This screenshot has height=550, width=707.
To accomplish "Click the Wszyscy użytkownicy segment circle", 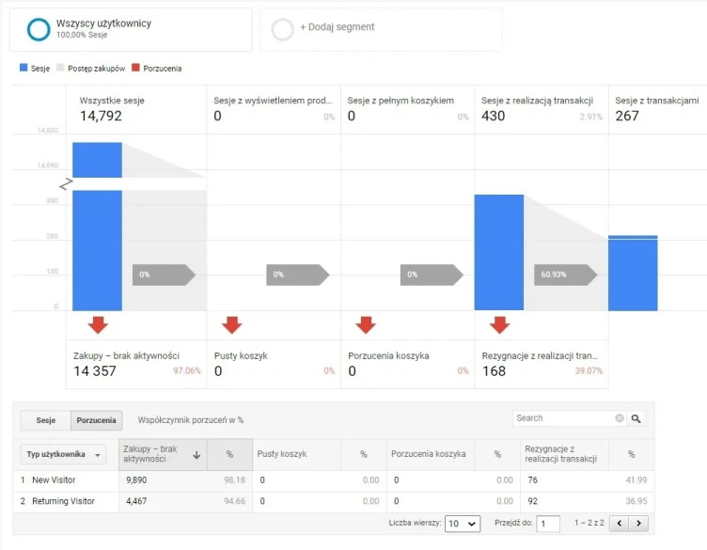I will [39, 29].
